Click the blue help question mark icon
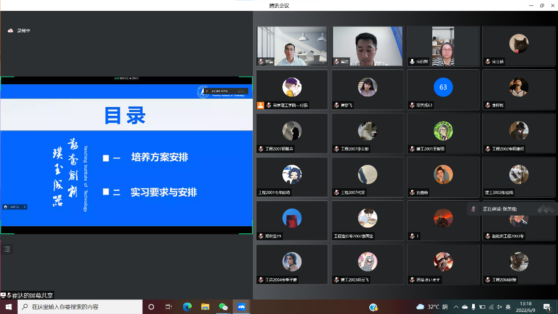Viewport: 558px width, 314px height. point(373,307)
